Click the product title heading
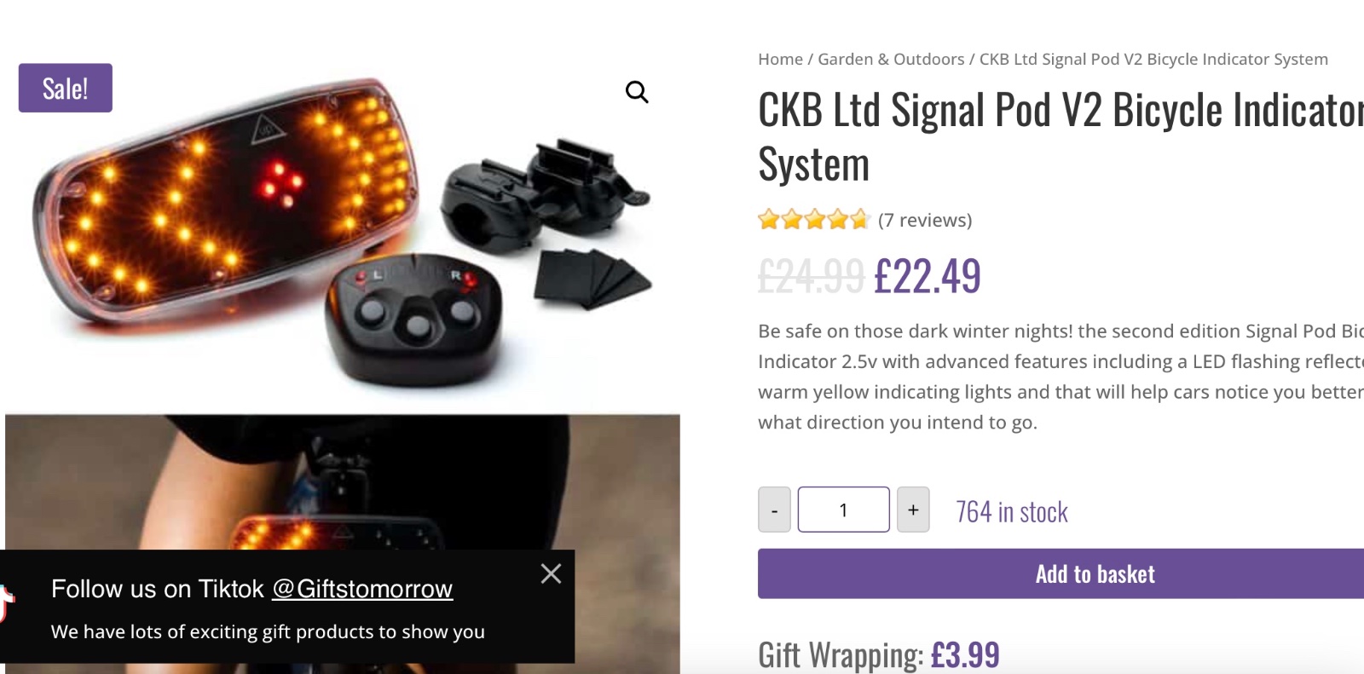 point(1061,136)
